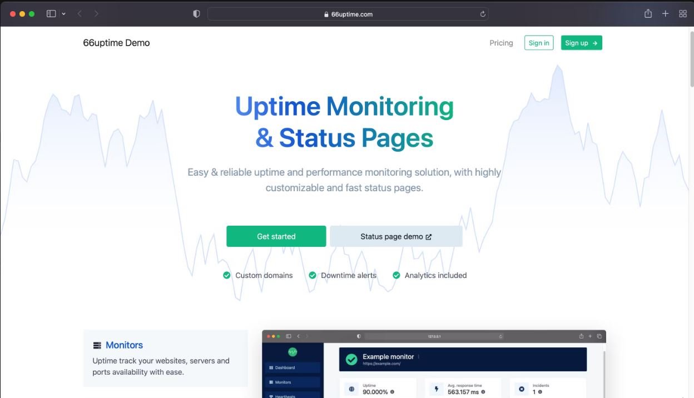This screenshot has width=694, height=398.
Task: Open the sidebar options dropdown arrow
Action: tap(63, 14)
